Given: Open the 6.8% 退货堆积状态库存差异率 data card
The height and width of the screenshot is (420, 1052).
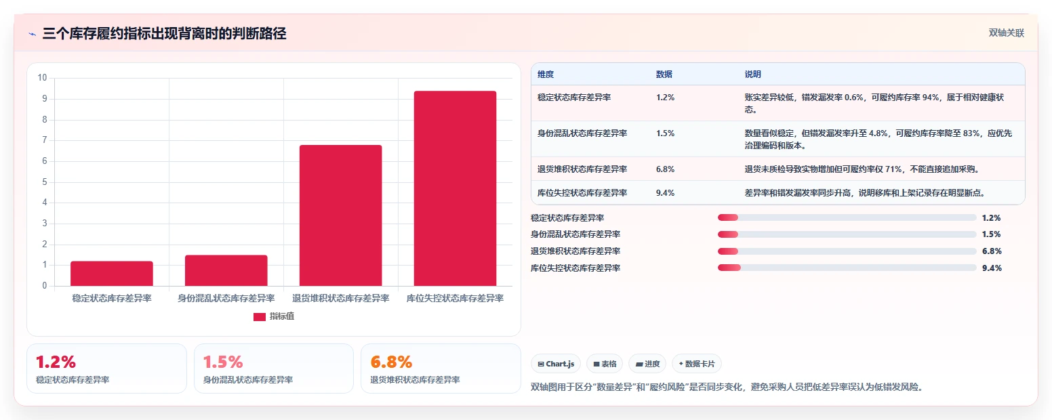Looking at the screenshot, I should [441, 369].
